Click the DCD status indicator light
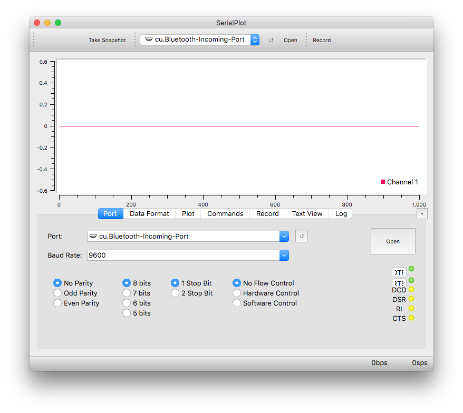 coord(411,290)
